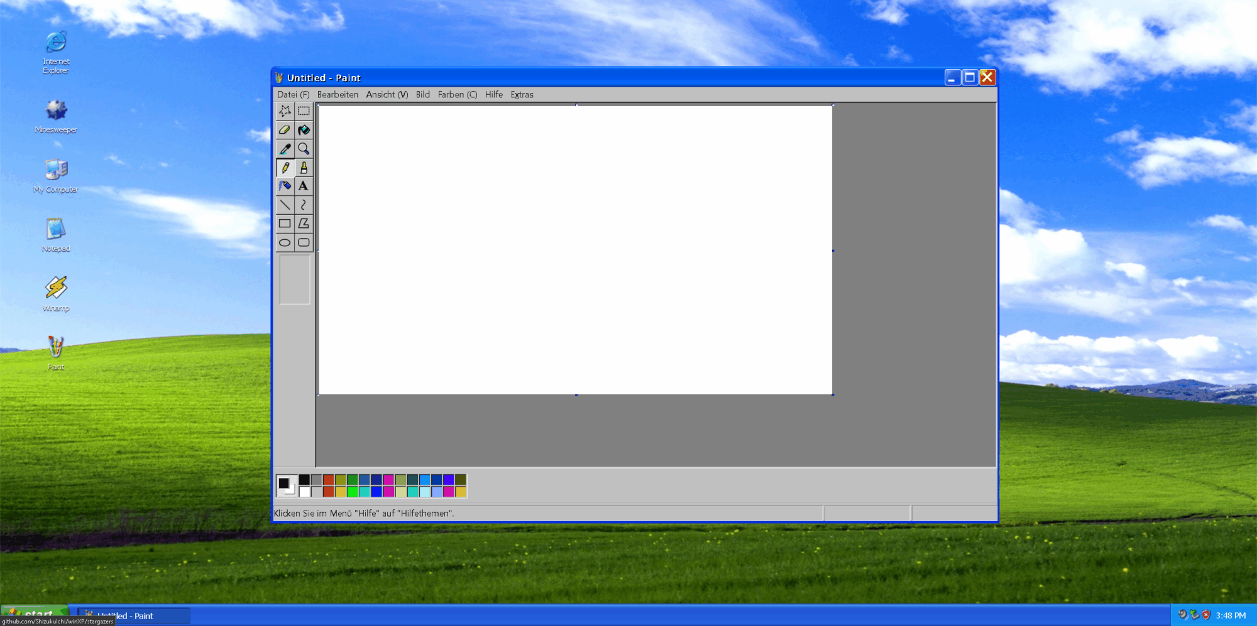This screenshot has width=1257, height=626.
Task: Choose the straight Line tool
Action: 285,205
